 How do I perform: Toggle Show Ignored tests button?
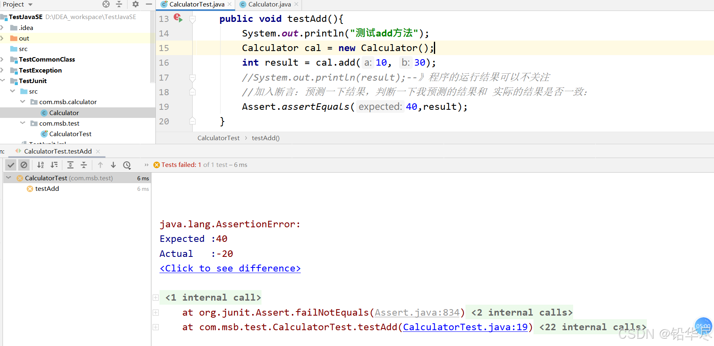tap(24, 165)
